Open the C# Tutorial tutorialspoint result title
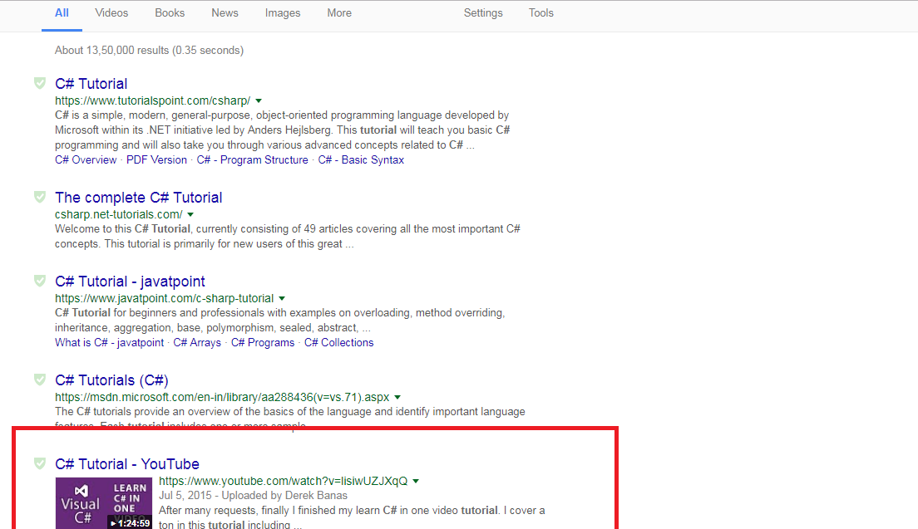Viewport: 918px width, 529px height. tap(91, 84)
